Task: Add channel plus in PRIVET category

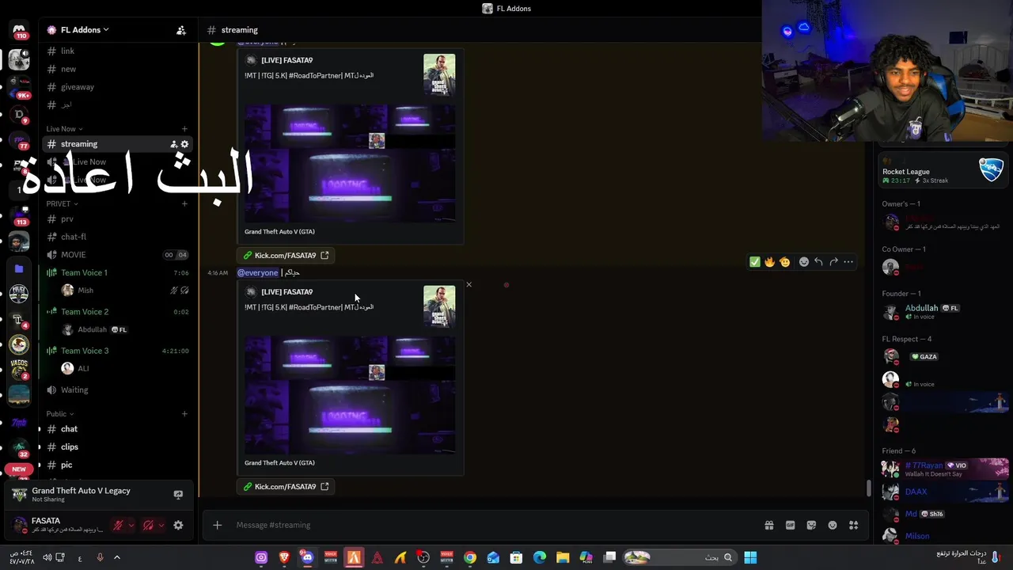Action: [x=184, y=203]
